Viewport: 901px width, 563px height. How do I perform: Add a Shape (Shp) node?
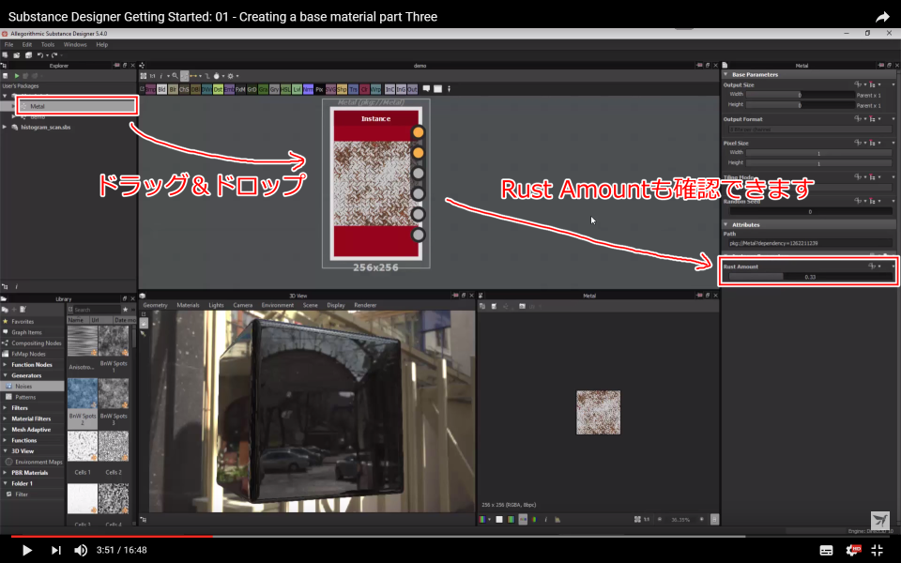click(x=342, y=90)
